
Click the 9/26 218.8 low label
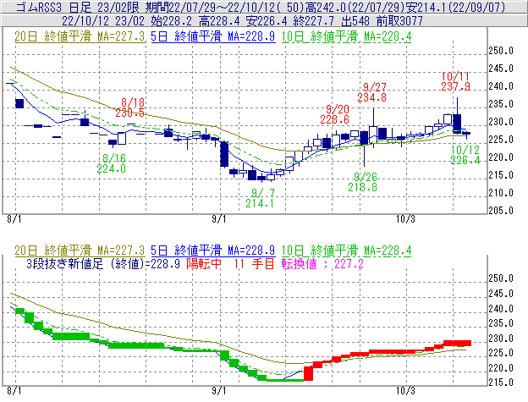pyautogui.click(x=363, y=182)
